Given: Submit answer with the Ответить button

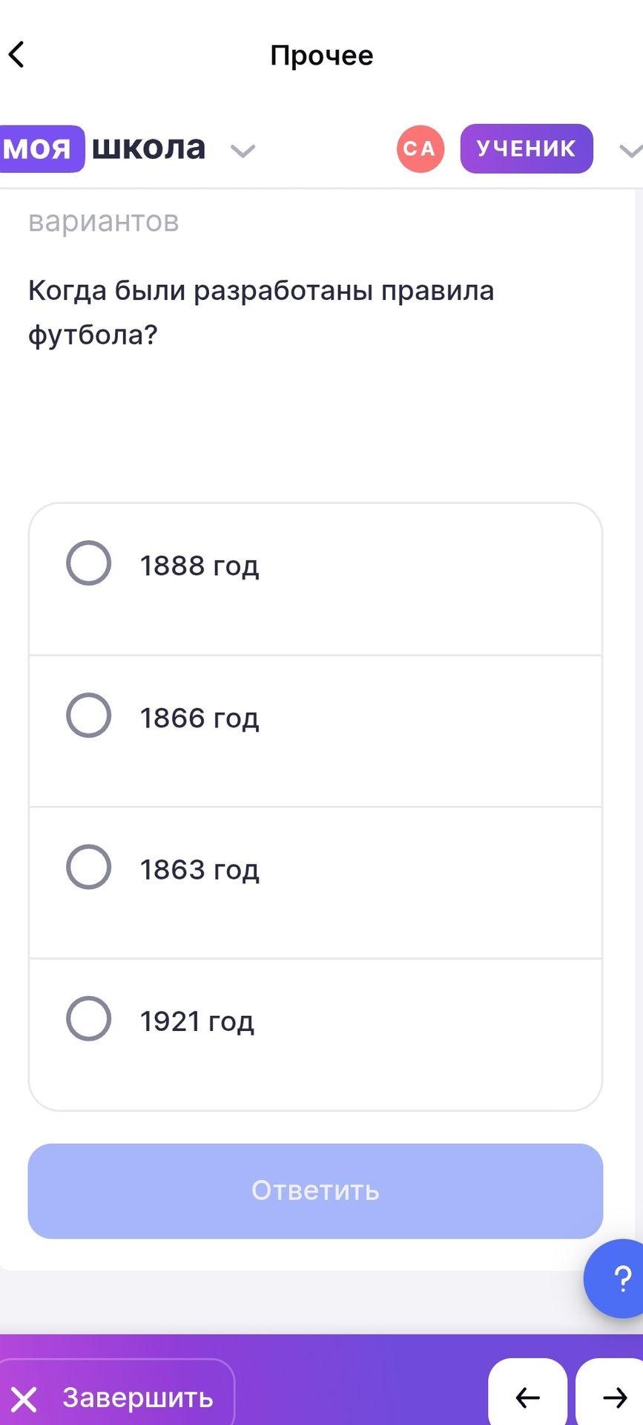Looking at the screenshot, I should pyautogui.click(x=315, y=1190).
